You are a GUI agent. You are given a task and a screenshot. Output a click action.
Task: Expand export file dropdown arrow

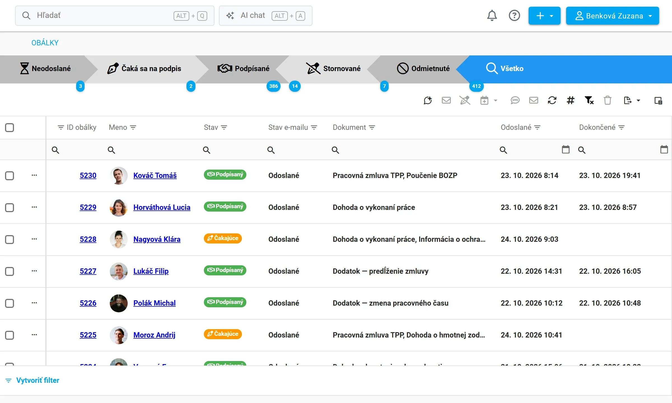[638, 100]
